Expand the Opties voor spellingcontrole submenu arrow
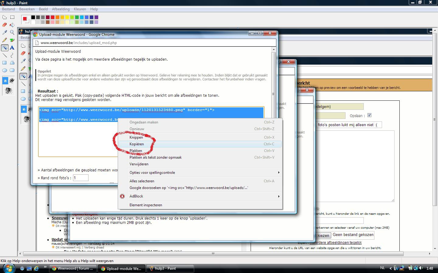Image resolution: width=438 pixels, height=273 pixels. pos(278,173)
